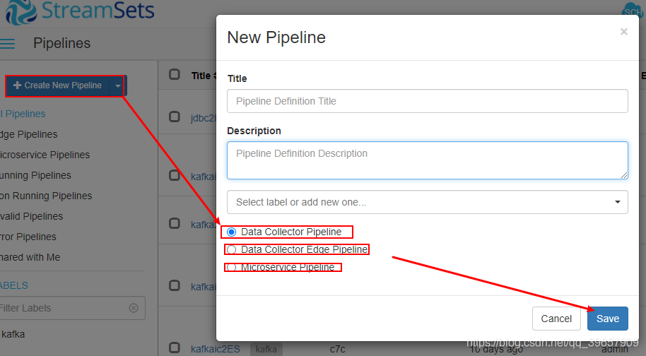Click the Create New Pipeline button

point(58,85)
